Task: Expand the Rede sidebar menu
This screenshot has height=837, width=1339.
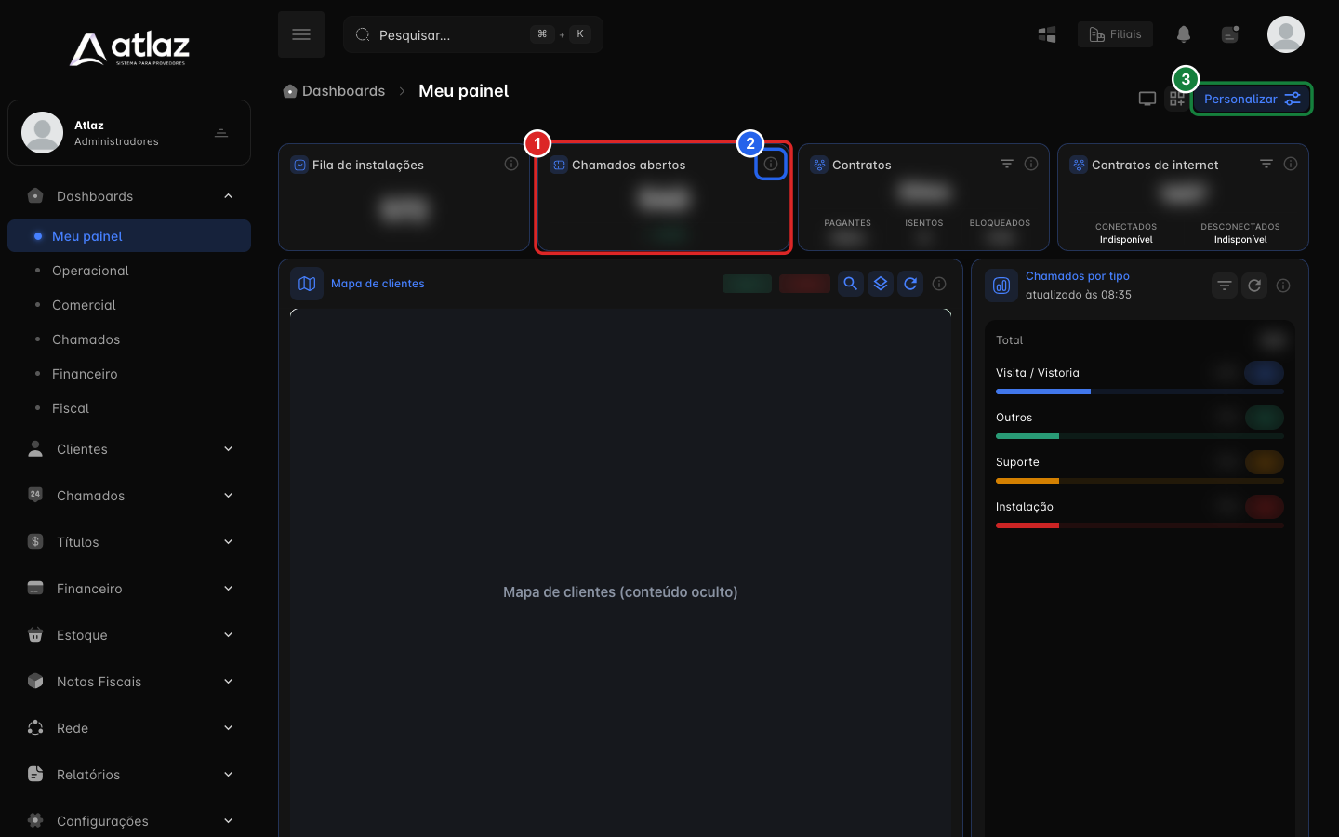Action: coord(129,728)
